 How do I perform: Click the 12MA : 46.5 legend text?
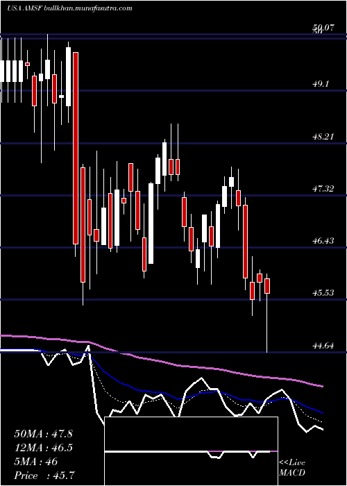coord(43,448)
